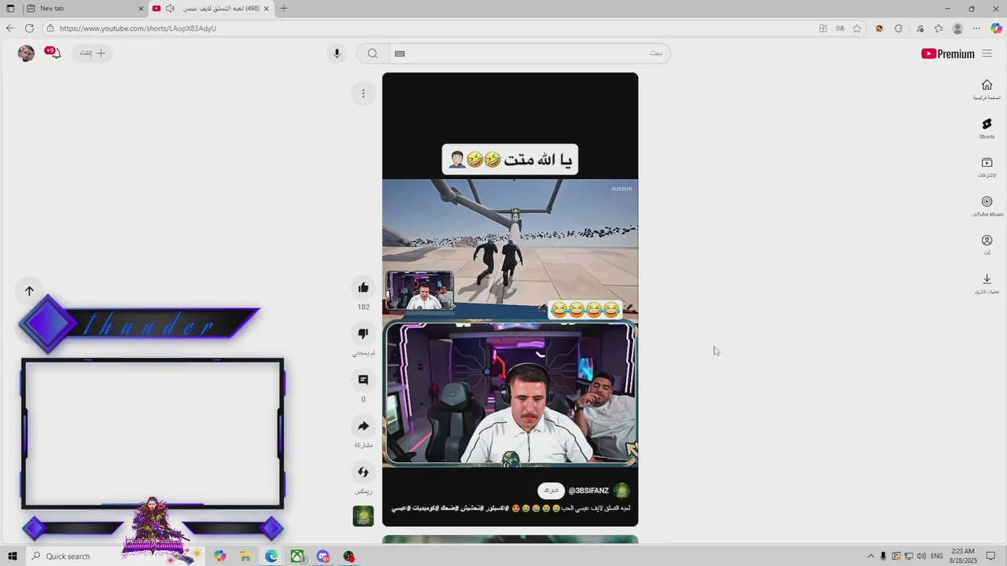Image resolution: width=1007 pixels, height=566 pixels.
Task: Share the Short via share arrow
Action: pos(363,426)
